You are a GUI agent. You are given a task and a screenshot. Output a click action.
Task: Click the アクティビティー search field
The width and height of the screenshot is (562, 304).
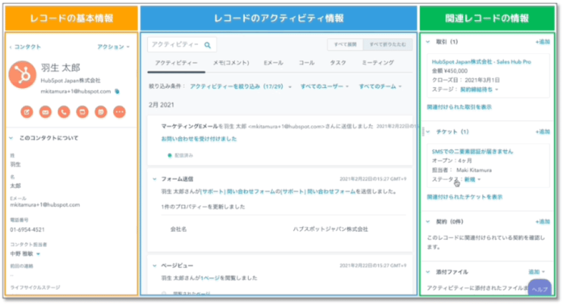(x=182, y=45)
